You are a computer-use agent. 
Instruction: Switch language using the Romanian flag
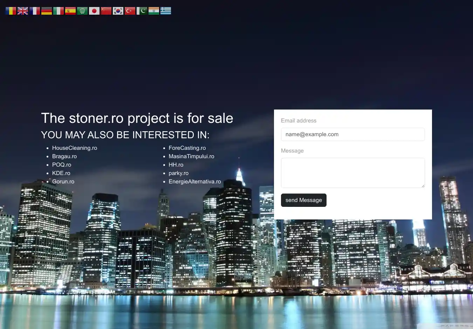coord(11,11)
